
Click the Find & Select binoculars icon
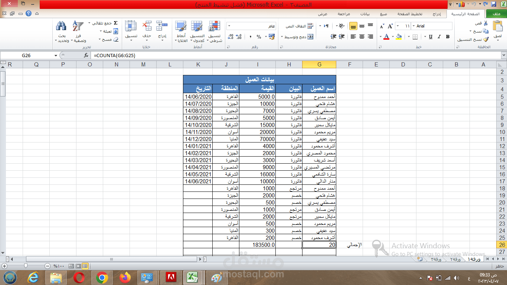click(61, 26)
